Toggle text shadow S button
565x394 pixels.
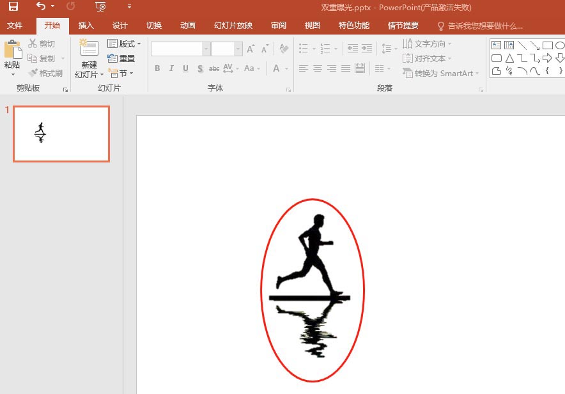tap(200, 68)
